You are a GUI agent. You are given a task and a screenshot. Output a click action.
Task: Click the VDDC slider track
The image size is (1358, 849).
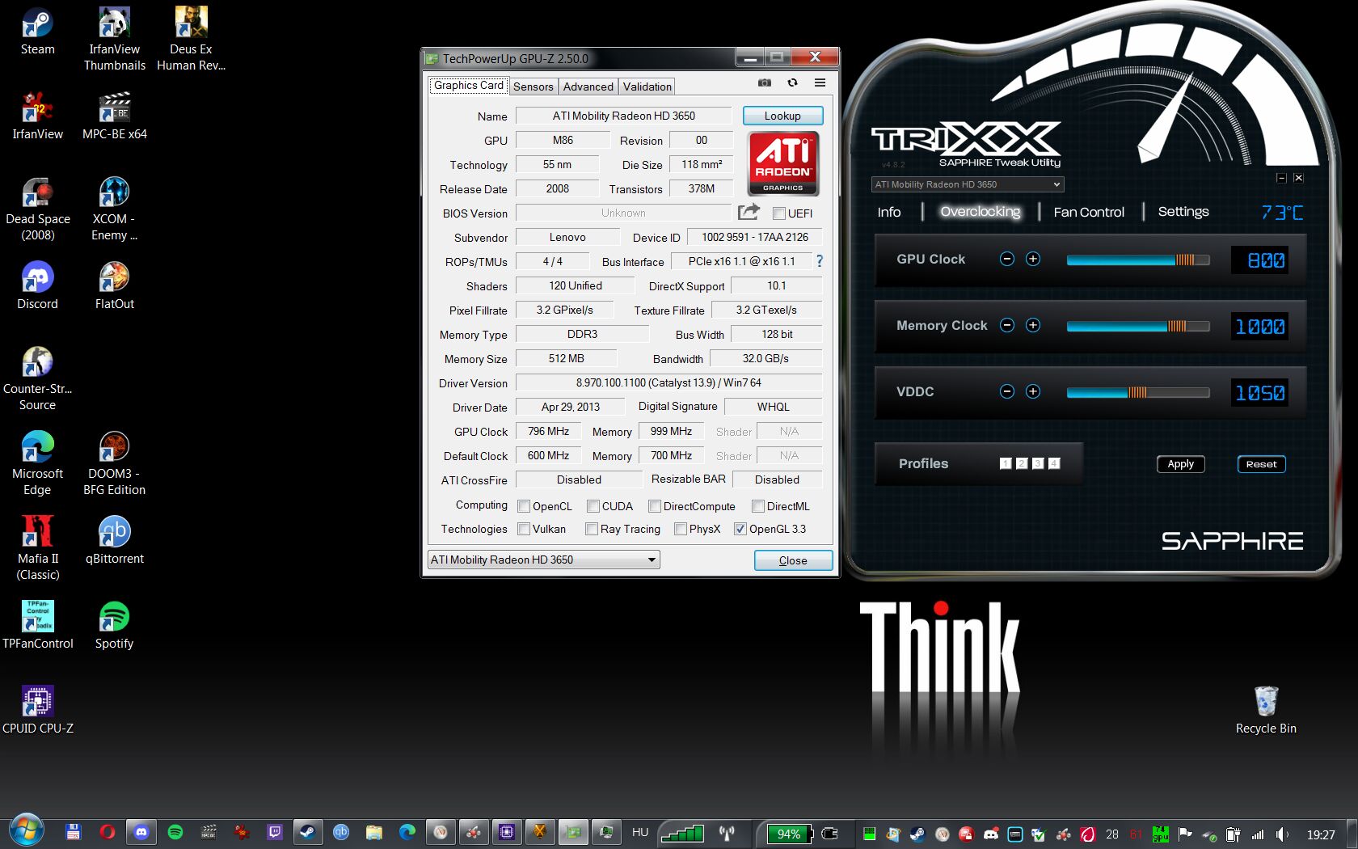pos(1138,392)
